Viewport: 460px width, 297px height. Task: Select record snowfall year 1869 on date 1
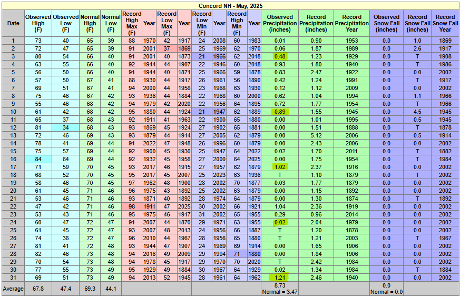[445, 41]
